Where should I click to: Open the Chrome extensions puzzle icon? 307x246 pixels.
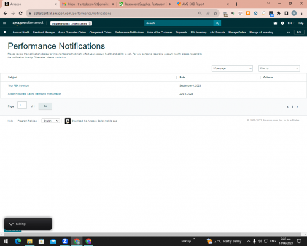(279, 14)
